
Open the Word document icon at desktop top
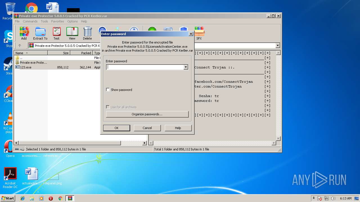(53, 8)
